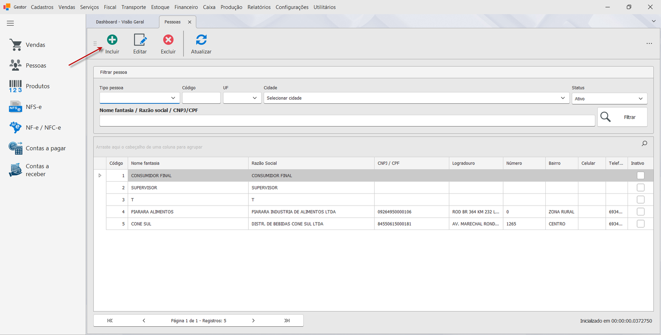Sort by Razão Social column header

coord(311,163)
